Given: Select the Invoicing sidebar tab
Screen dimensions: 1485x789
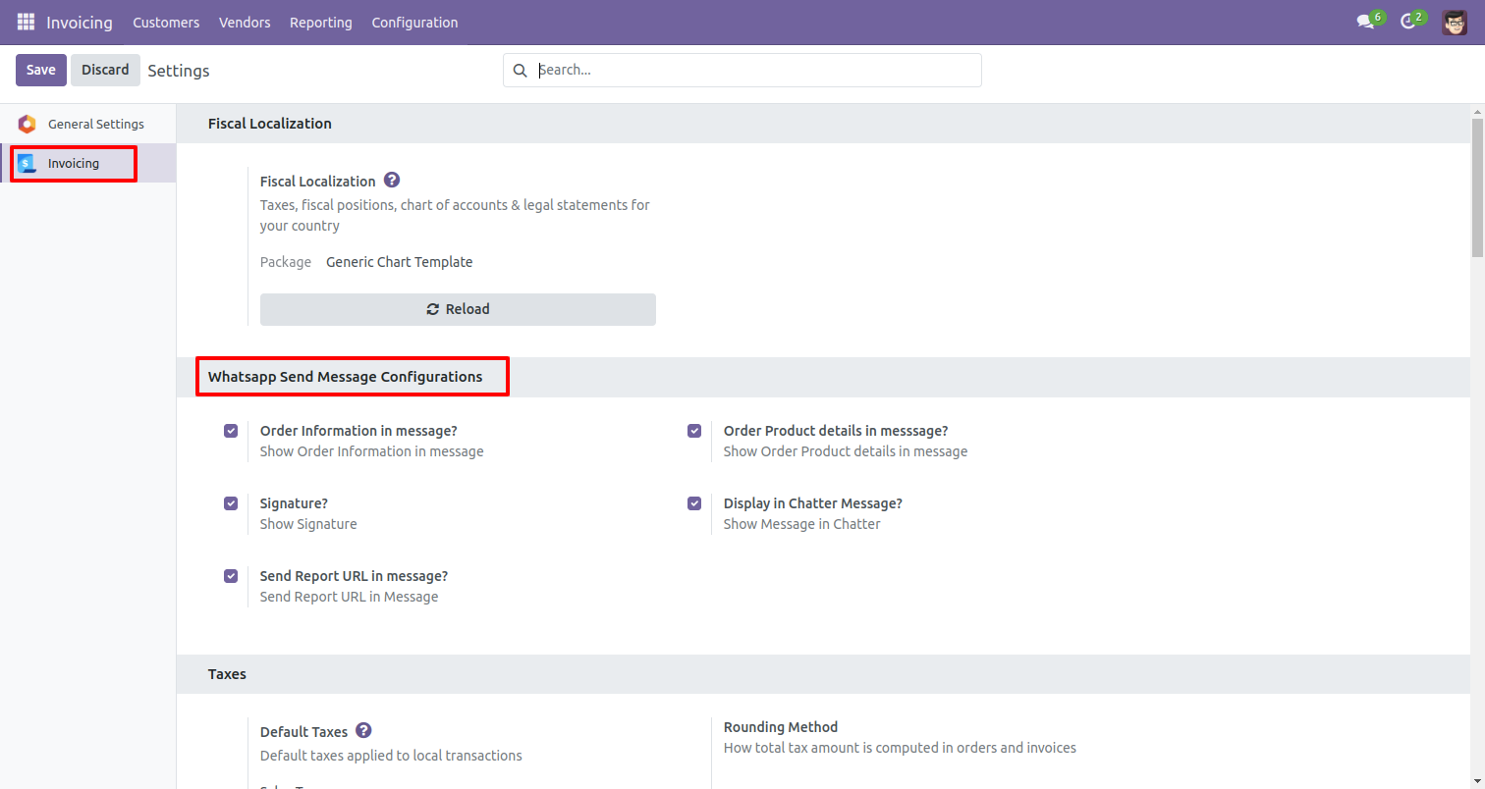Looking at the screenshot, I should click(88, 163).
